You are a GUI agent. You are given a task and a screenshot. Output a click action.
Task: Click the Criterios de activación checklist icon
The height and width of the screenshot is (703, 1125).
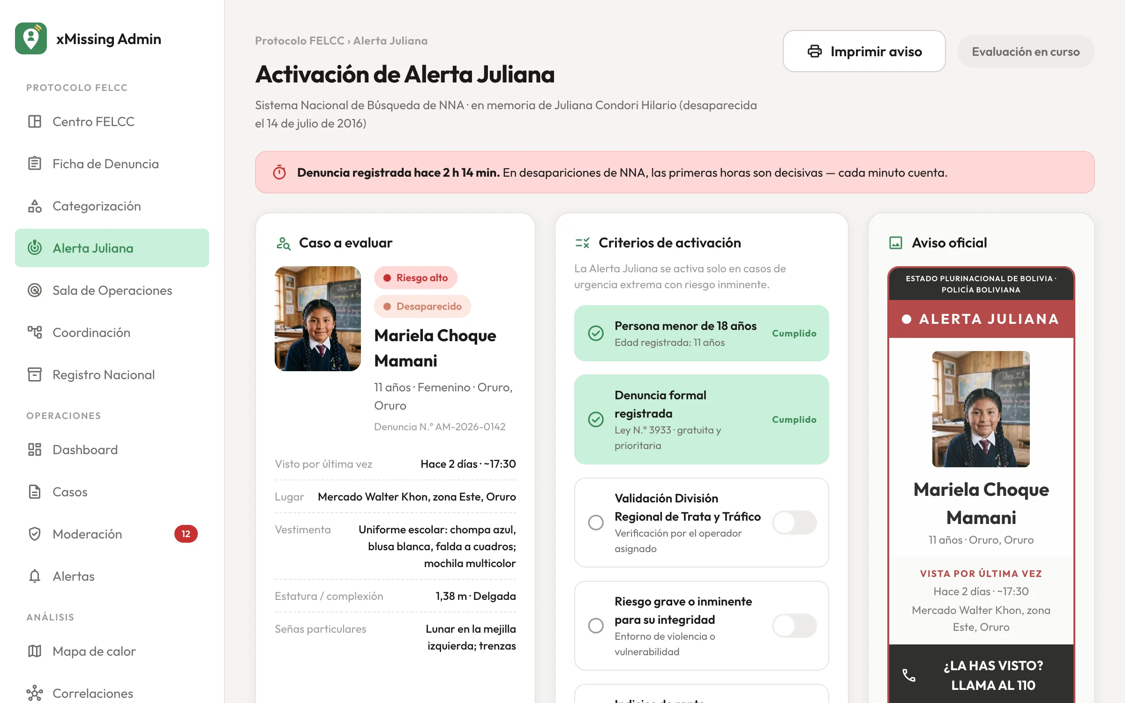(582, 243)
